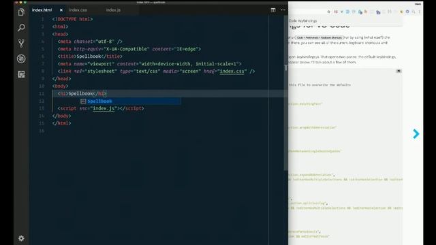Viewport: 436px width, 245px height.
Task: Follow the index.js link in the script tag
Action: click(104, 108)
